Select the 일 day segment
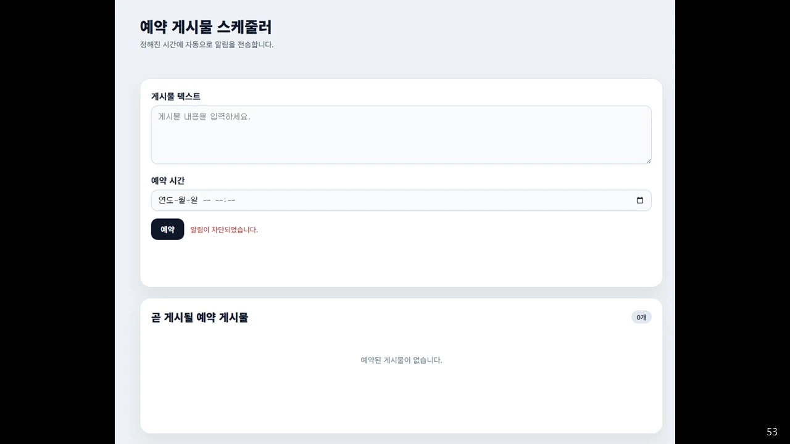Image resolution: width=790 pixels, height=444 pixels. pos(194,200)
